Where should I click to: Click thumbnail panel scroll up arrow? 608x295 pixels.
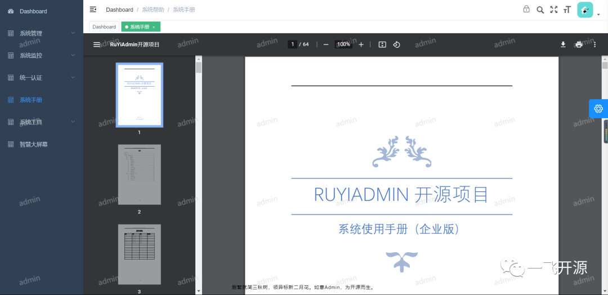199,59
